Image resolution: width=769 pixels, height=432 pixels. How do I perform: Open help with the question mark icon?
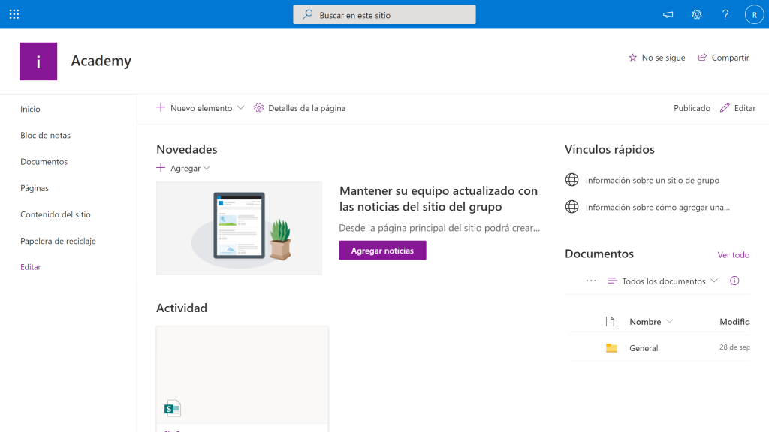tap(725, 13)
